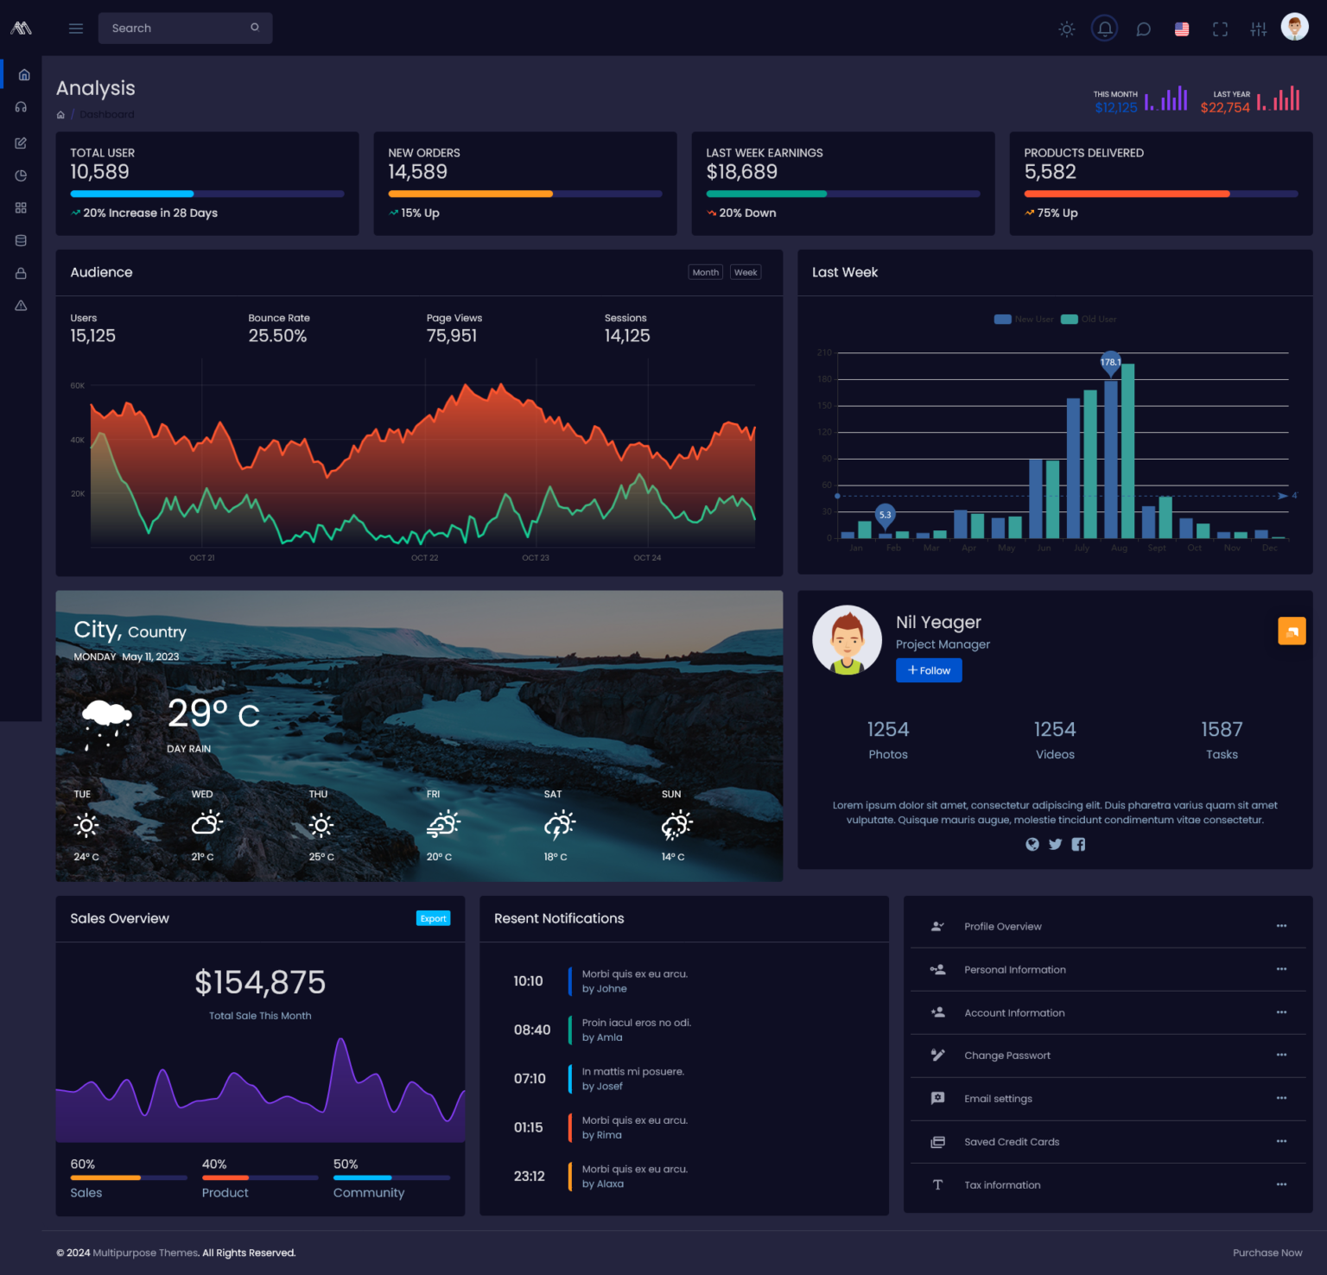1327x1275 pixels.
Task: Select the Month tab on Audience panel
Action: pyautogui.click(x=705, y=272)
